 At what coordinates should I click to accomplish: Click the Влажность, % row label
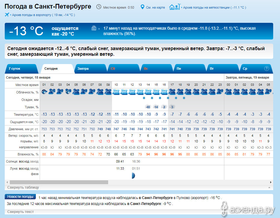coord(28,154)
